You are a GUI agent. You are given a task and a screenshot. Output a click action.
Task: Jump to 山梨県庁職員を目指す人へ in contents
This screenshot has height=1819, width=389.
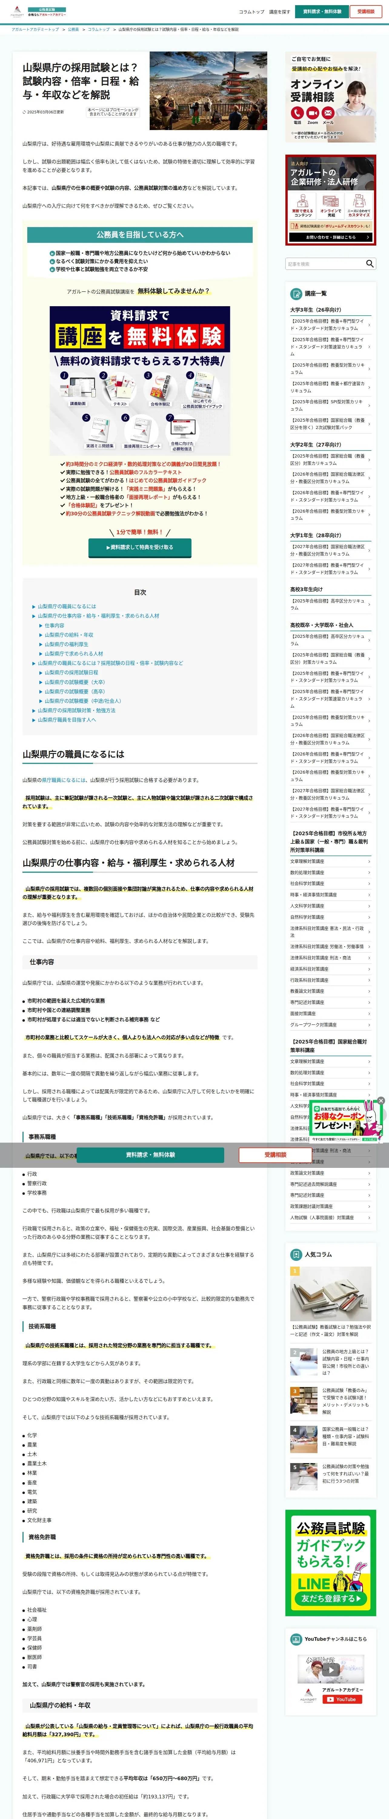[66, 719]
